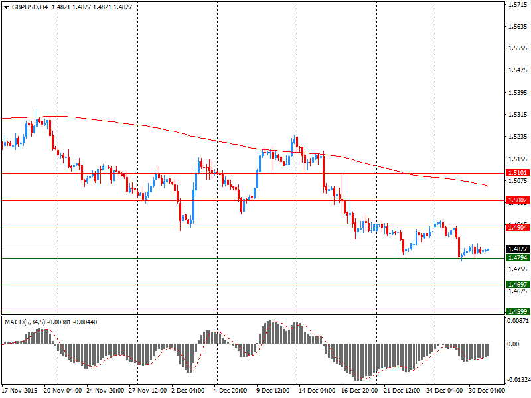
Task: Click the 14 Dec 04:00 time label
Action: [317, 390]
